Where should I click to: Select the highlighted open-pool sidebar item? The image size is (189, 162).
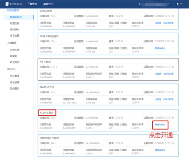point(19,17)
